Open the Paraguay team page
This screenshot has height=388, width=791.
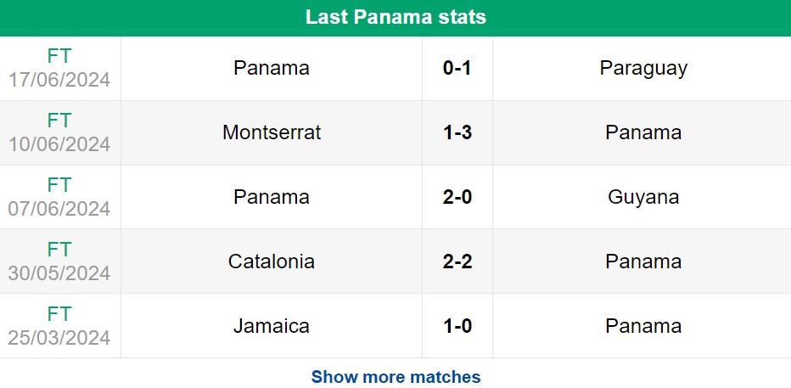tap(643, 68)
